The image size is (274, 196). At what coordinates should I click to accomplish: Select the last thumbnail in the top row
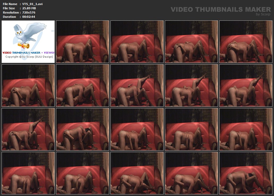246,42
